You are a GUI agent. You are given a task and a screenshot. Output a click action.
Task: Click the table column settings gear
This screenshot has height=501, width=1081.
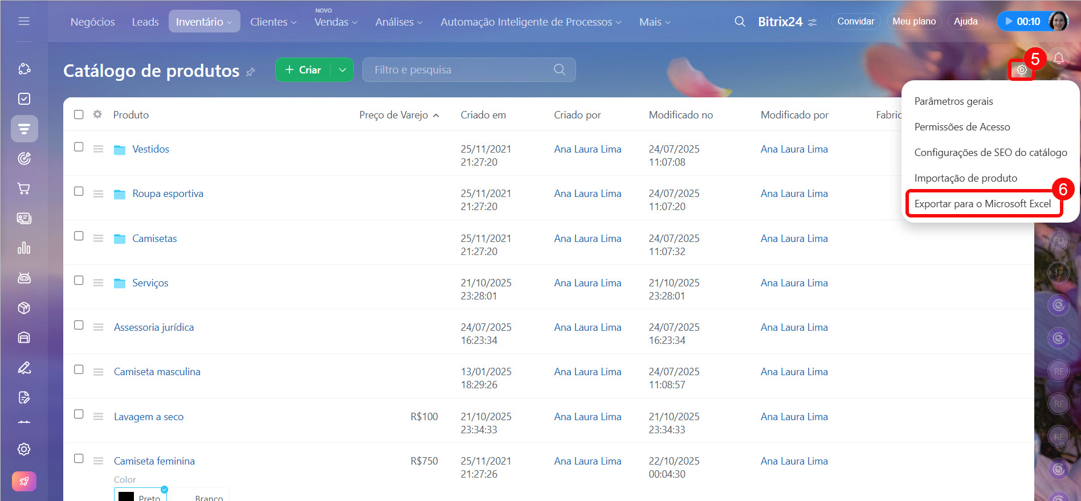pos(97,114)
